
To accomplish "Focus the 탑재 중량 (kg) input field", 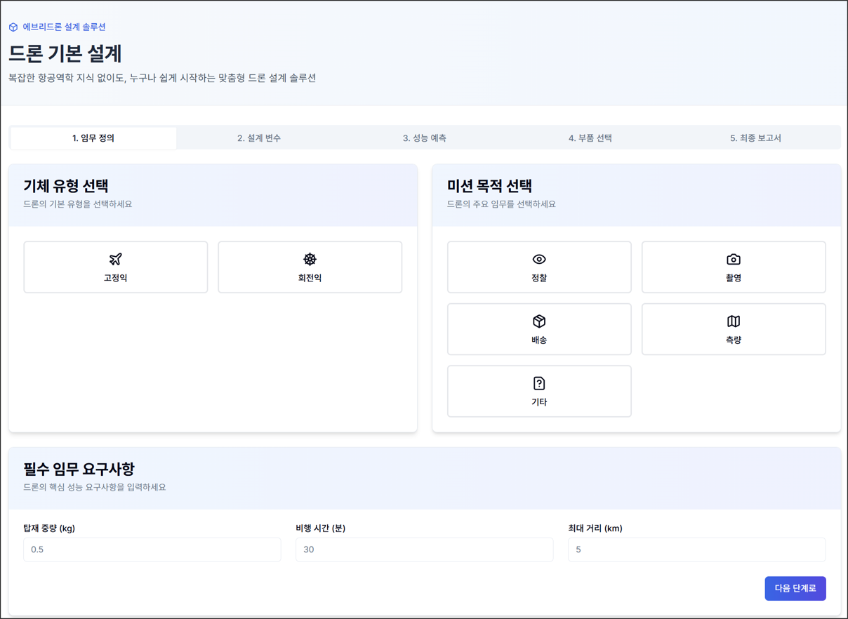I will point(152,550).
